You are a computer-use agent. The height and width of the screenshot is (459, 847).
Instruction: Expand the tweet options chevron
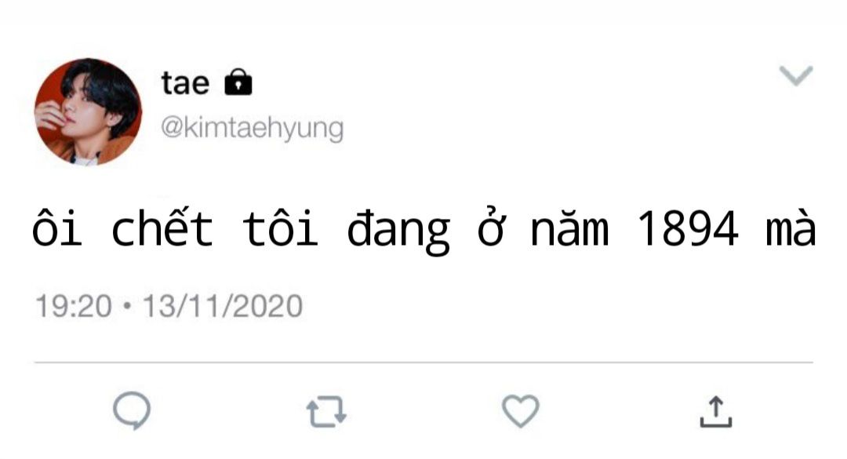[797, 76]
